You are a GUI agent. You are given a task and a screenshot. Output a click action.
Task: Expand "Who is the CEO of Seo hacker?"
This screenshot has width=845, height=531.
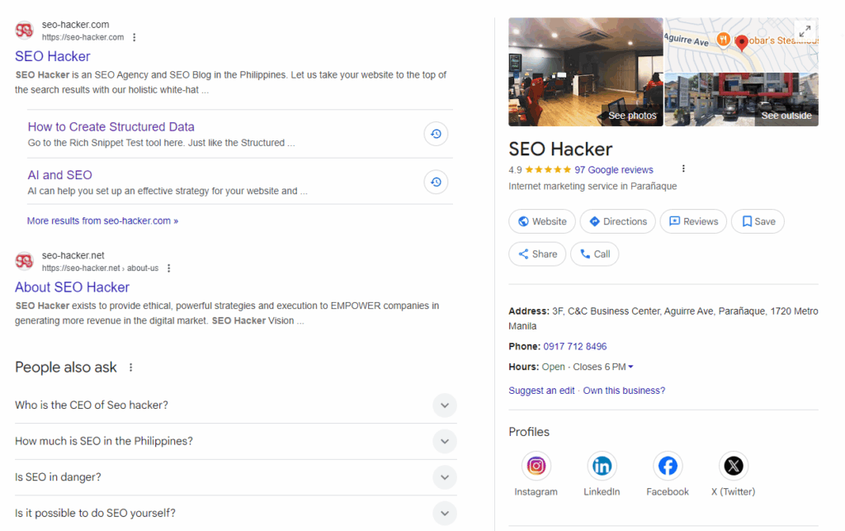[x=444, y=405]
